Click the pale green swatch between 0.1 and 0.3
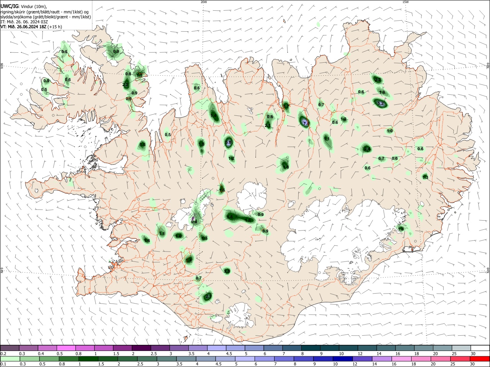 point(10,359)
